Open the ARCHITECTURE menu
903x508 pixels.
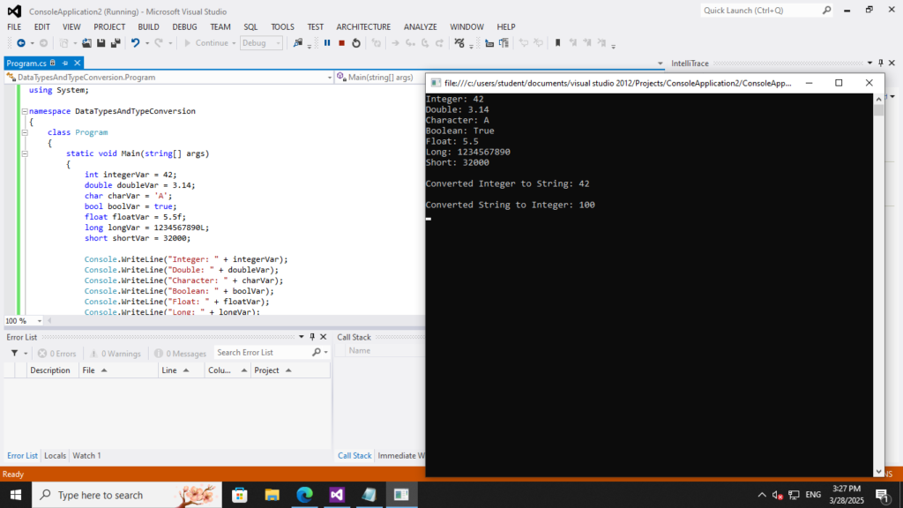click(x=363, y=26)
